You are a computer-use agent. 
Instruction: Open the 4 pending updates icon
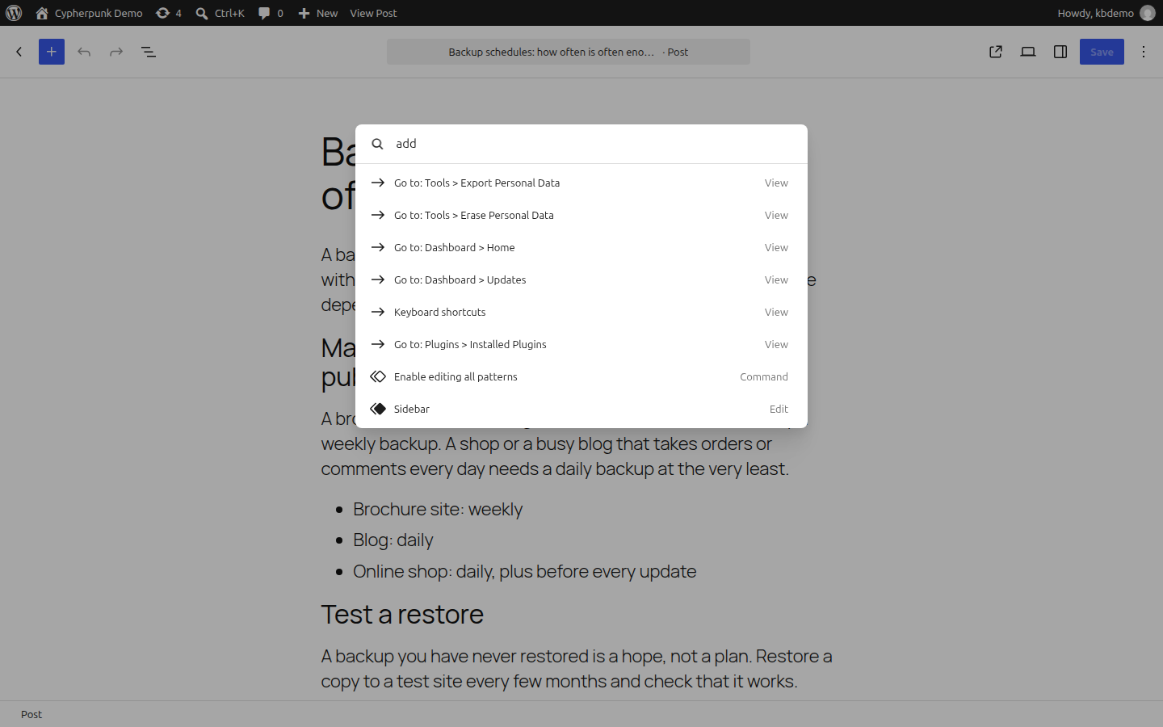click(x=168, y=13)
